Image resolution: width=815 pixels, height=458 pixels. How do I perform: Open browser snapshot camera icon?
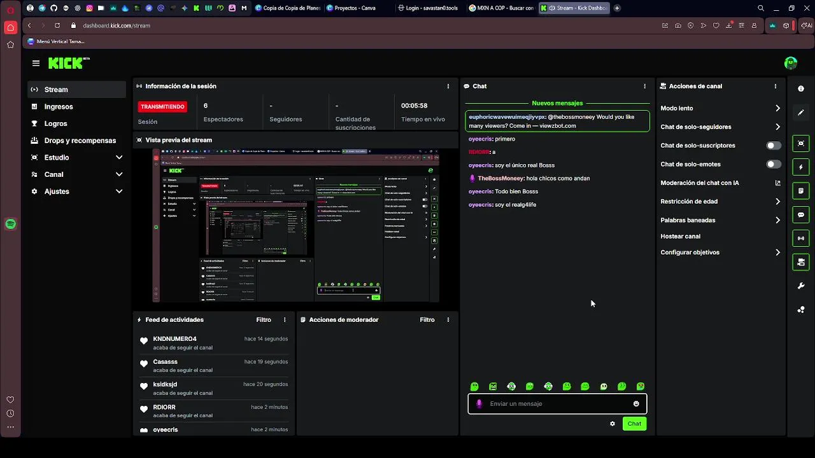pyautogui.click(x=678, y=25)
